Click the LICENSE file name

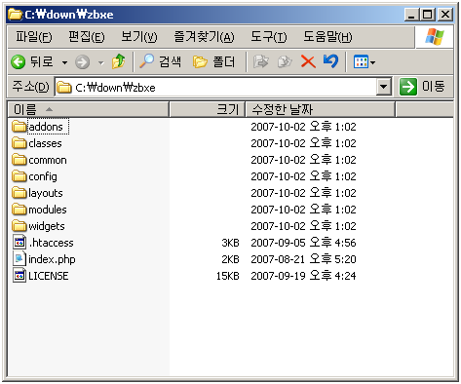[49, 276]
